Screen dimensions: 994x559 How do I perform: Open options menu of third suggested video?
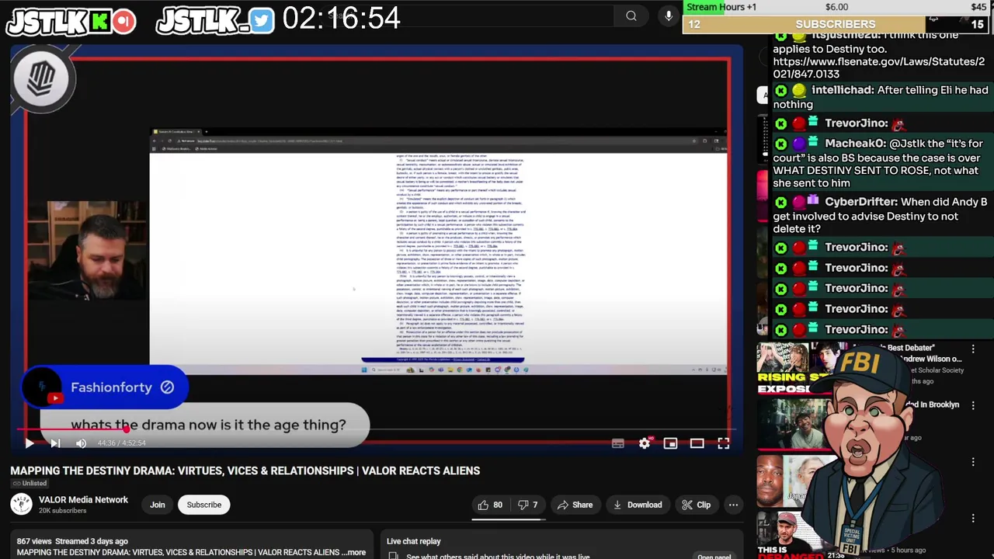click(973, 462)
